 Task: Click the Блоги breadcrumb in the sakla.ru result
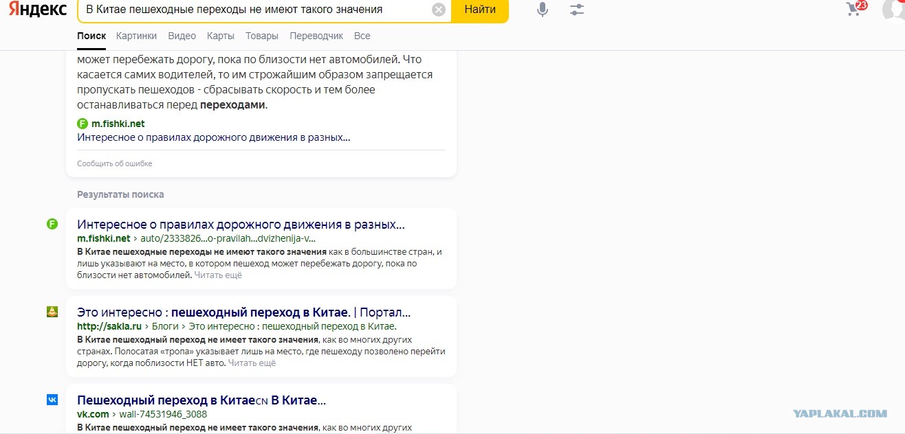(x=165, y=326)
